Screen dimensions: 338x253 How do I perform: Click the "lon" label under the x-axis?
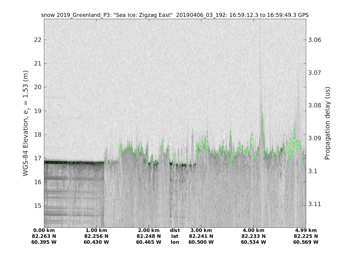pyautogui.click(x=175, y=242)
